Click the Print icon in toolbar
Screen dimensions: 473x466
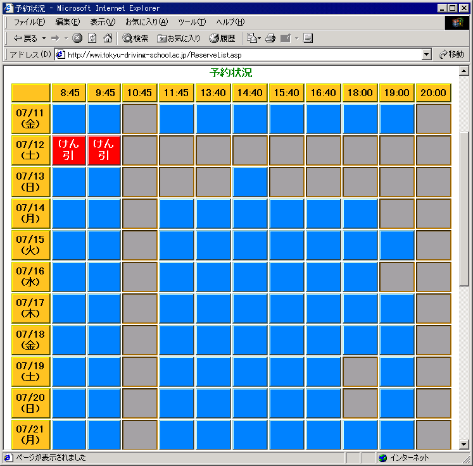pos(270,39)
